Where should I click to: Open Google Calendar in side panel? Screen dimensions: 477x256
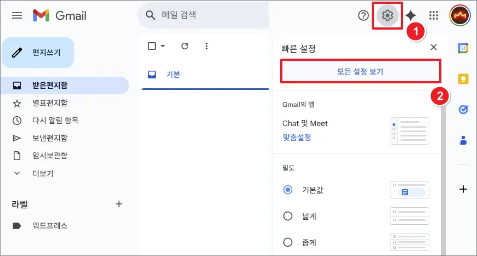click(x=463, y=48)
